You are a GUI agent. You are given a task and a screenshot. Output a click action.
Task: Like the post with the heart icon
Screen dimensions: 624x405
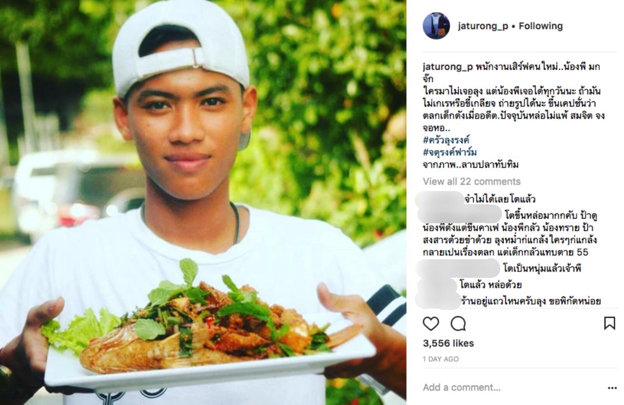(x=431, y=324)
